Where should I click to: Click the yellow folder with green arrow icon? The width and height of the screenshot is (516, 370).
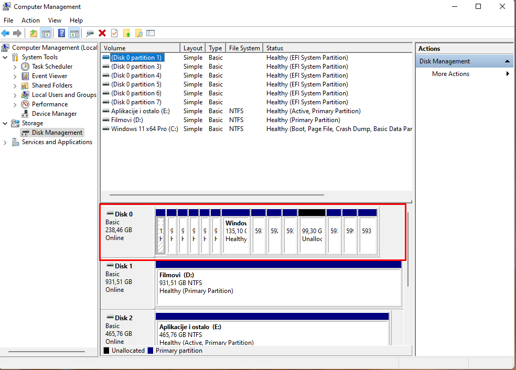[x=127, y=33]
